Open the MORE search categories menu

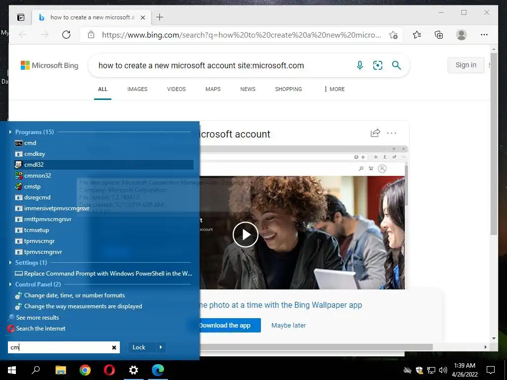click(334, 89)
